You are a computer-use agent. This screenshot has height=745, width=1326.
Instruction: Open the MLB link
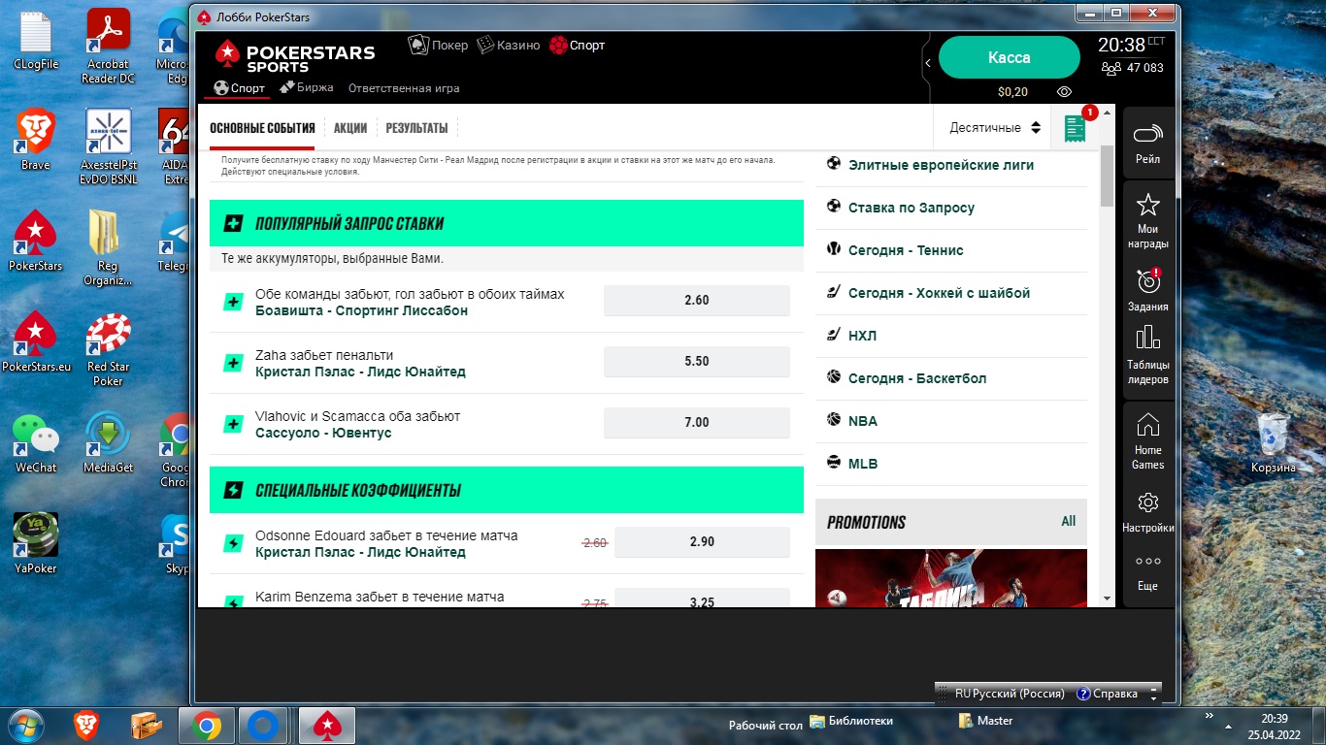863,464
